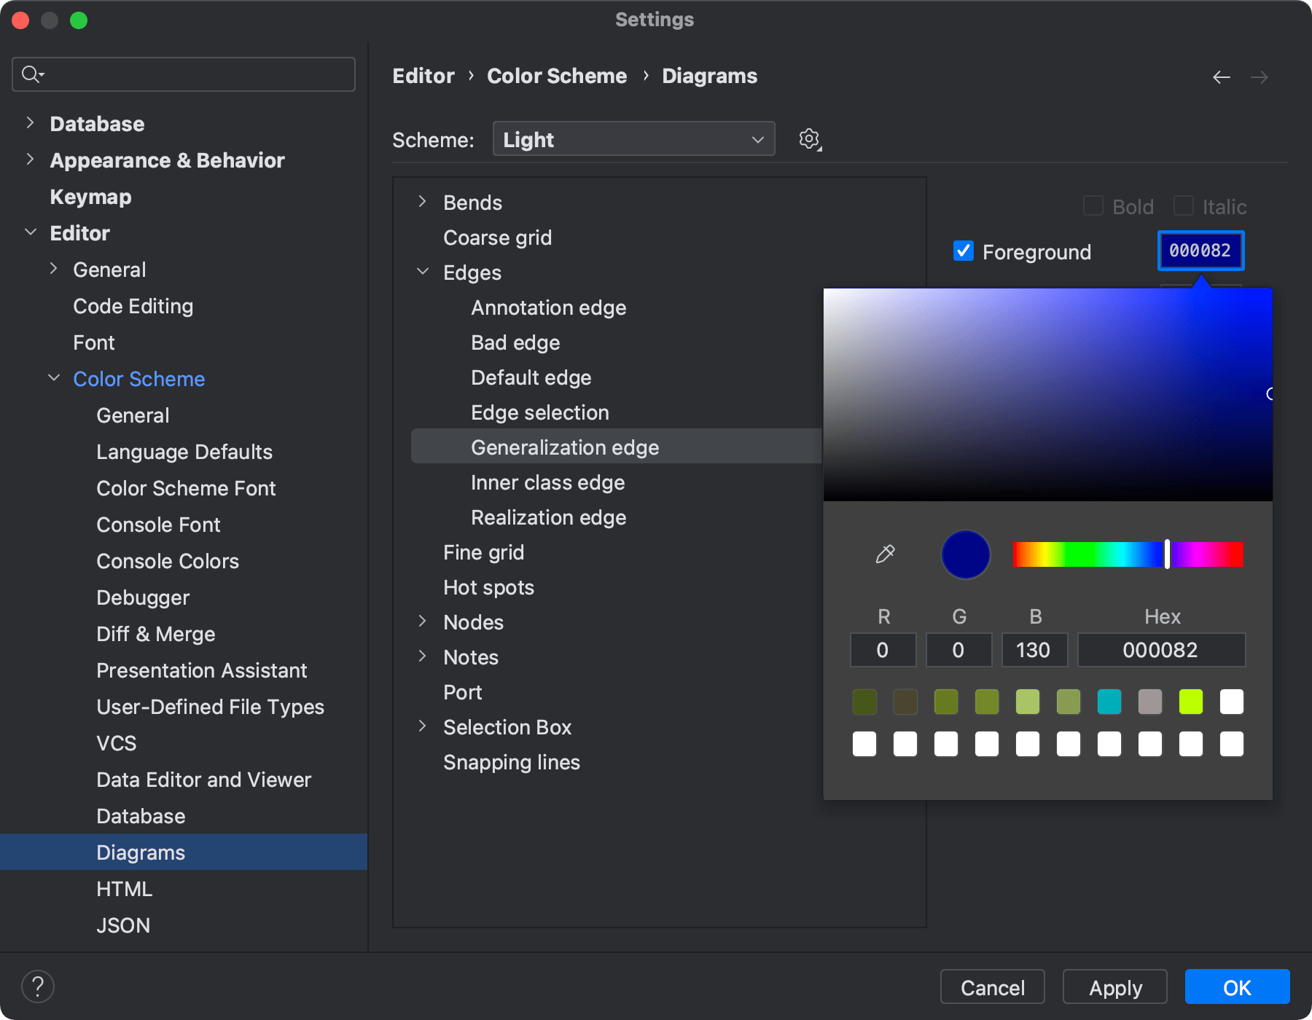Pick the bright lime green swatch
The image size is (1312, 1020).
(x=1190, y=702)
